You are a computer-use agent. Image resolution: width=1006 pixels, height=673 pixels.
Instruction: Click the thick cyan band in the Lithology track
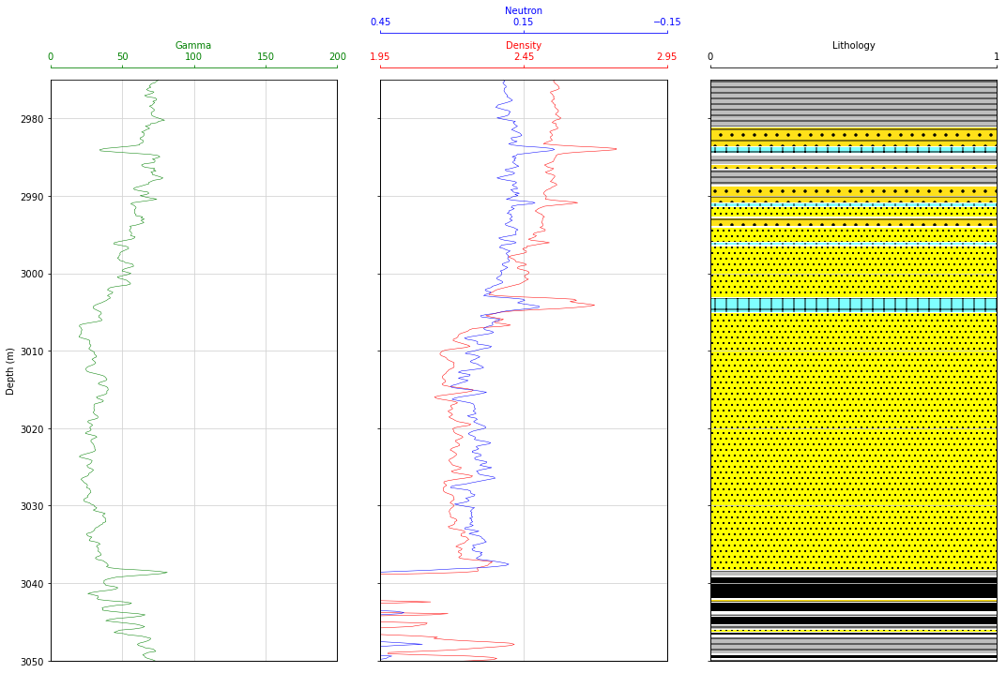pos(853,305)
